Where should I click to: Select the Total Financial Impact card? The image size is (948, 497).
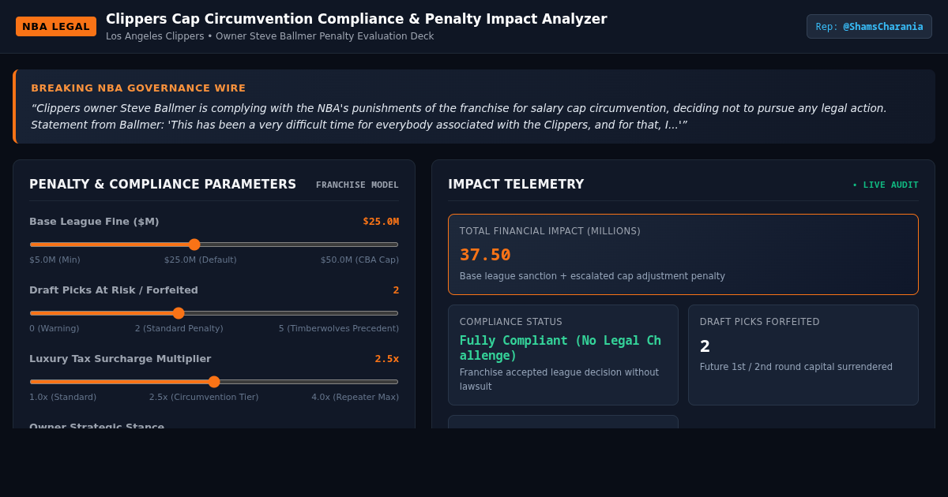(683, 254)
